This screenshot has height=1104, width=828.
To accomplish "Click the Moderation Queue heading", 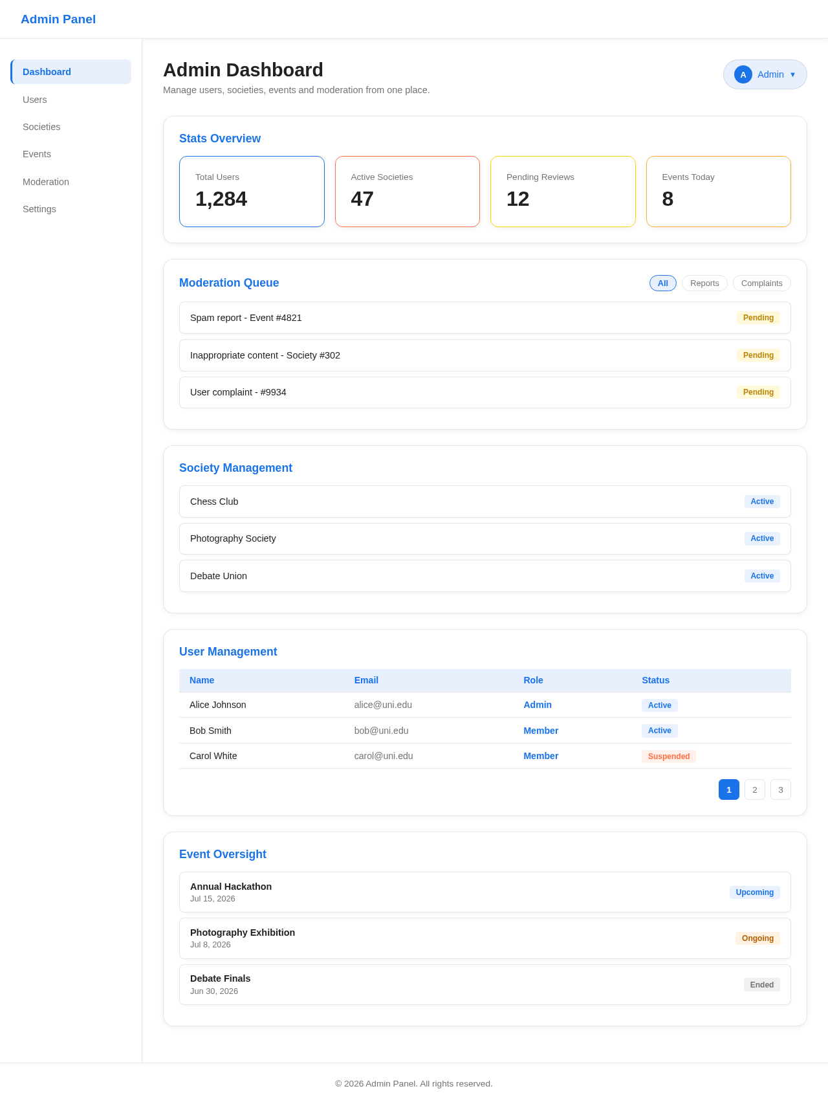I will pos(229,283).
